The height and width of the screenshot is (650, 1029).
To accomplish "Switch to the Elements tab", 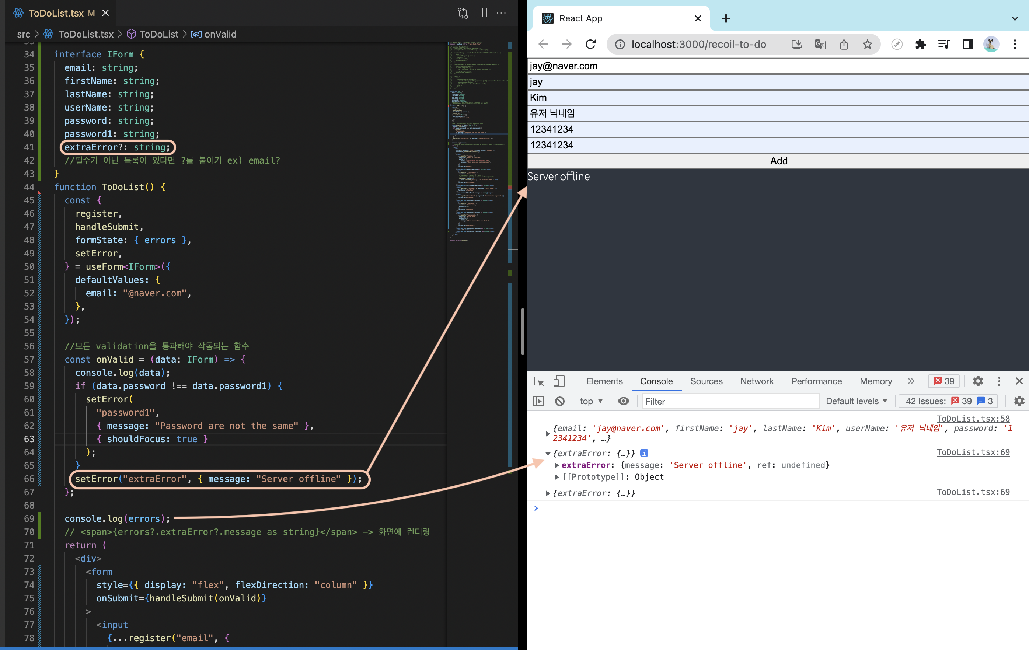I will (x=604, y=381).
